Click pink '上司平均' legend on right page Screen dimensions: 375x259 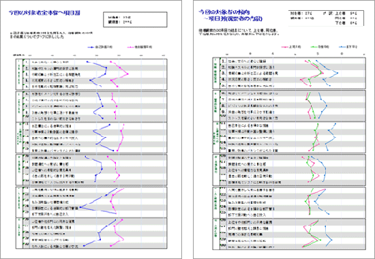point(291,47)
